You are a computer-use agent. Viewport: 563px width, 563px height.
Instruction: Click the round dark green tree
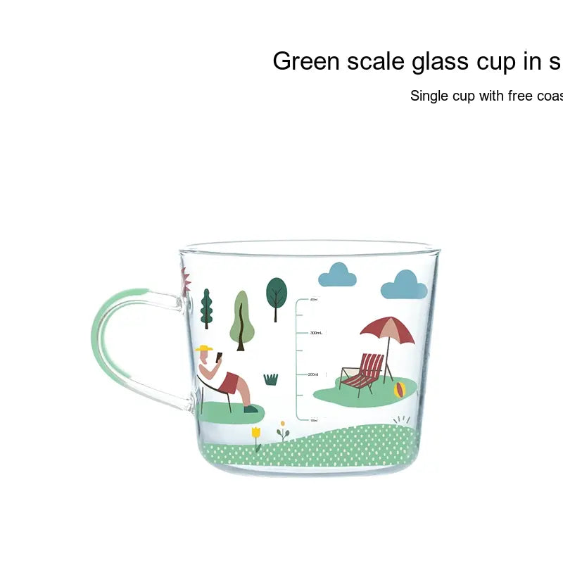pos(277,300)
